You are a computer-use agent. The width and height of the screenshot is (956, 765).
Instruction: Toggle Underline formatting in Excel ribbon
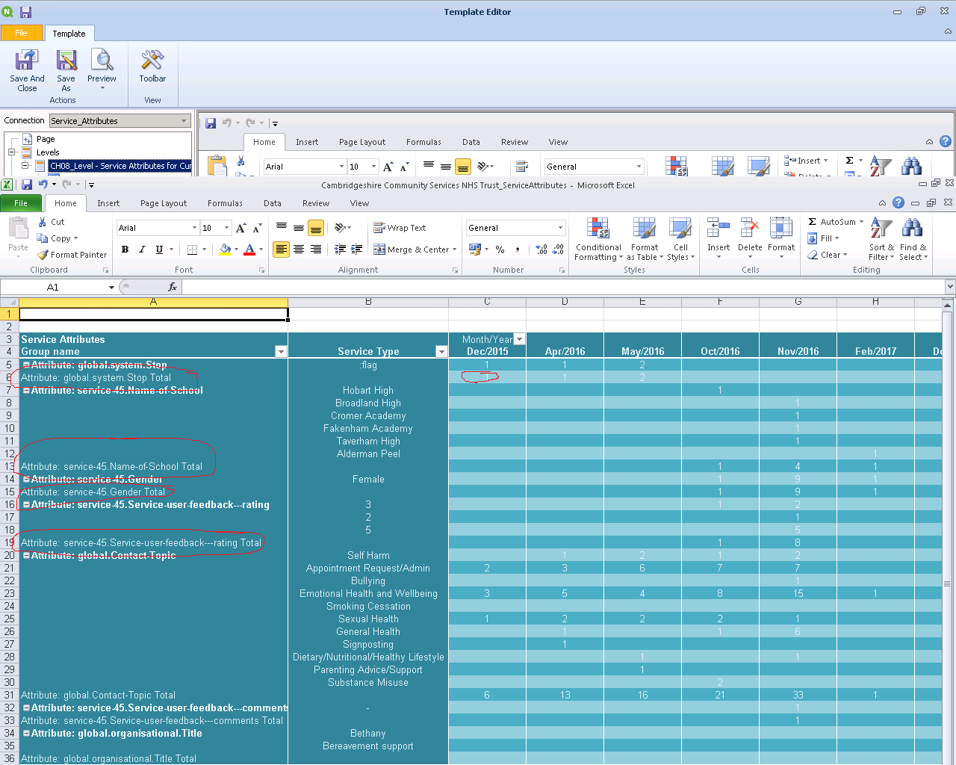[159, 250]
